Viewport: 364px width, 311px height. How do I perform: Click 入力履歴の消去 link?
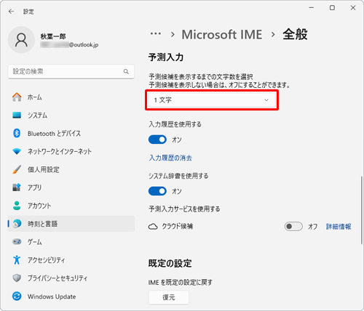click(170, 158)
